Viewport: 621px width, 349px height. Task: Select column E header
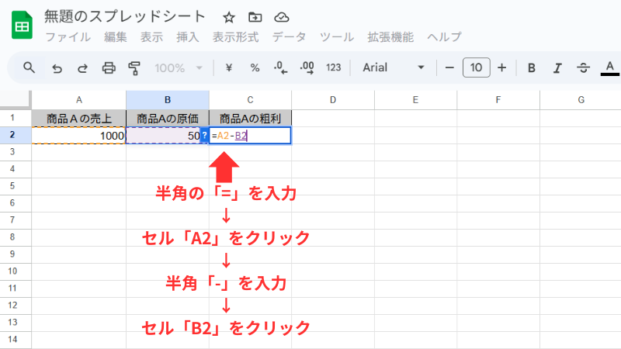click(x=415, y=100)
